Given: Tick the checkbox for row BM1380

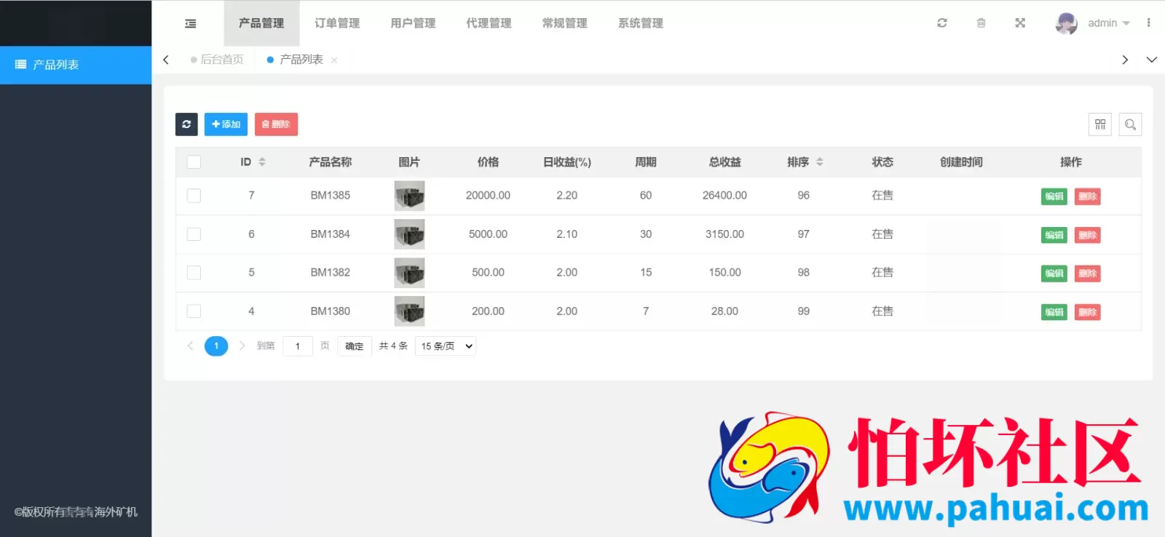Looking at the screenshot, I should point(194,311).
